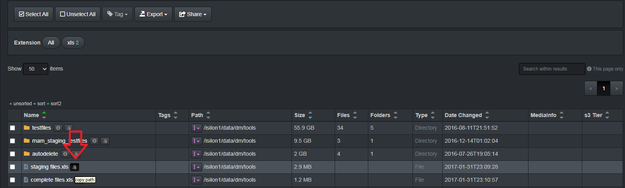The height and width of the screenshot is (188, 625).
Task: Click date 2017-01-31T23:10:57
Action: (x=471, y=180)
